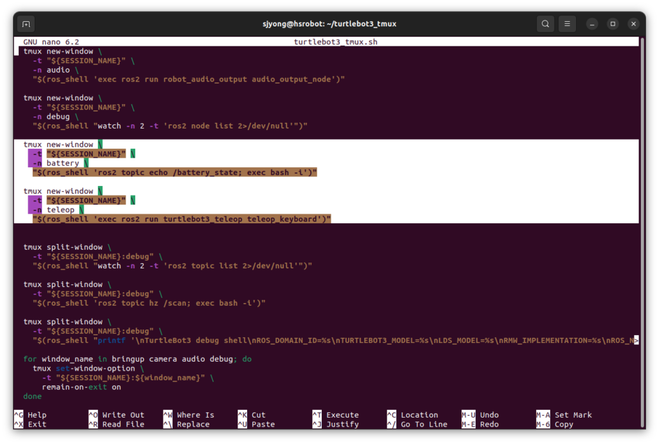Viewport: 659px width, 444px height.
Task: Click the '${SESSION_NAME}:${window_name}' line
Action: [128, 378]
